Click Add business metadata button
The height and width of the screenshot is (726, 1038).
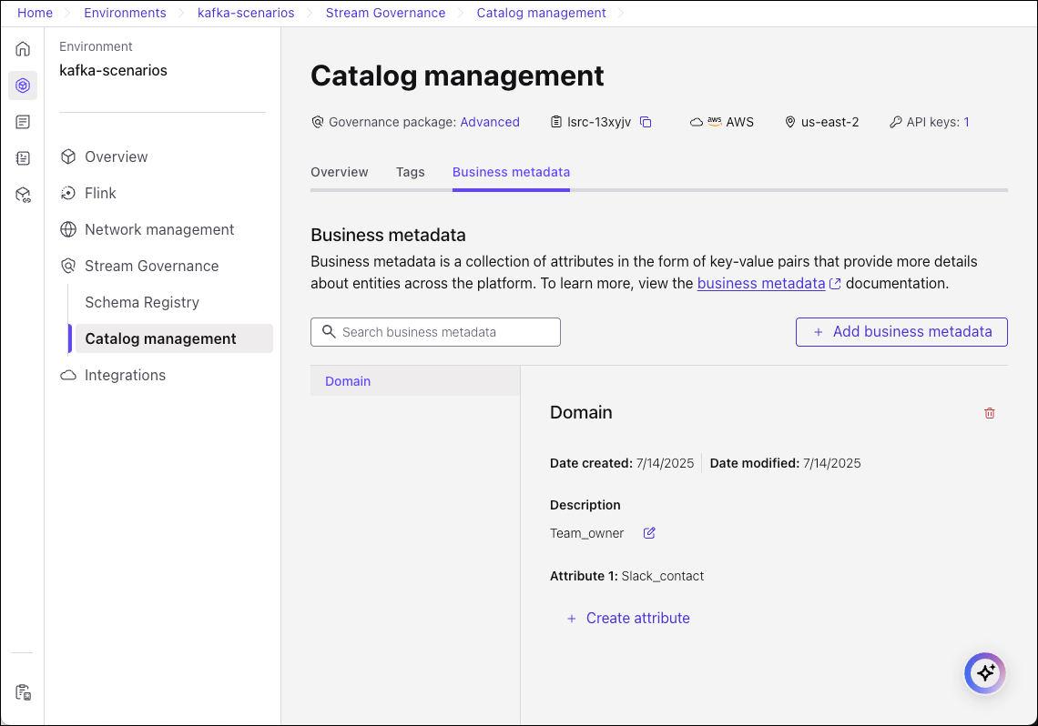[x=901, y=332]
